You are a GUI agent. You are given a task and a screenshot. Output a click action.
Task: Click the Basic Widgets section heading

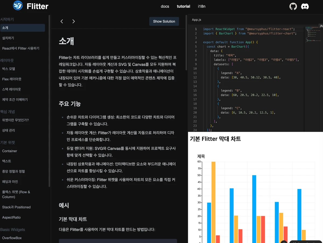13,230
